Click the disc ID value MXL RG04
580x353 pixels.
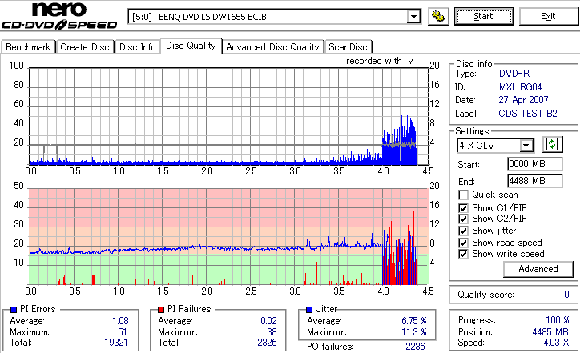(x=520, y=87)
